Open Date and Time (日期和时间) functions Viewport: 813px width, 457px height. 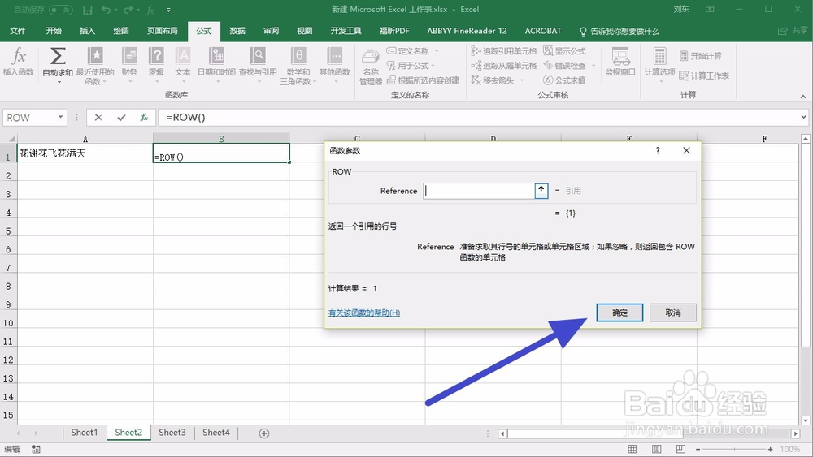pos(217,64)
